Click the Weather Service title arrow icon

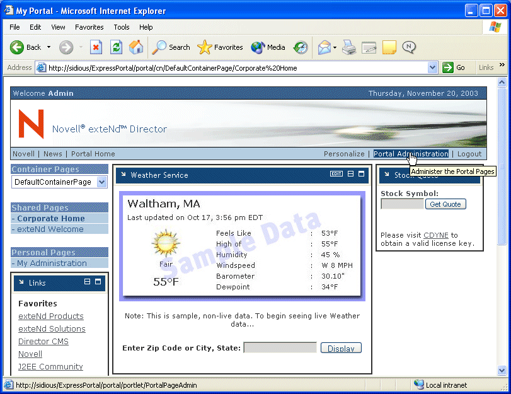point(123,175)
